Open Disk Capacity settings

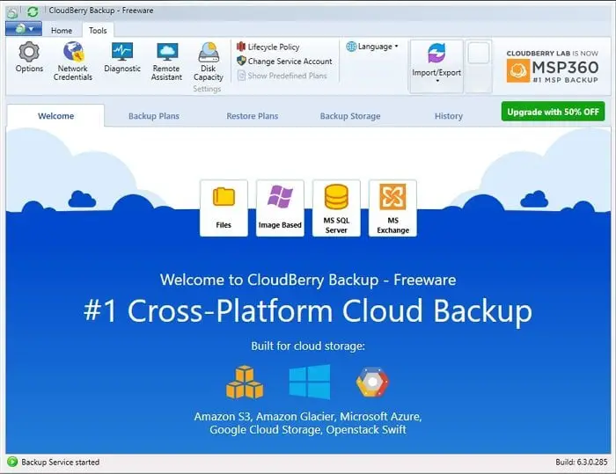pos(209,61)
